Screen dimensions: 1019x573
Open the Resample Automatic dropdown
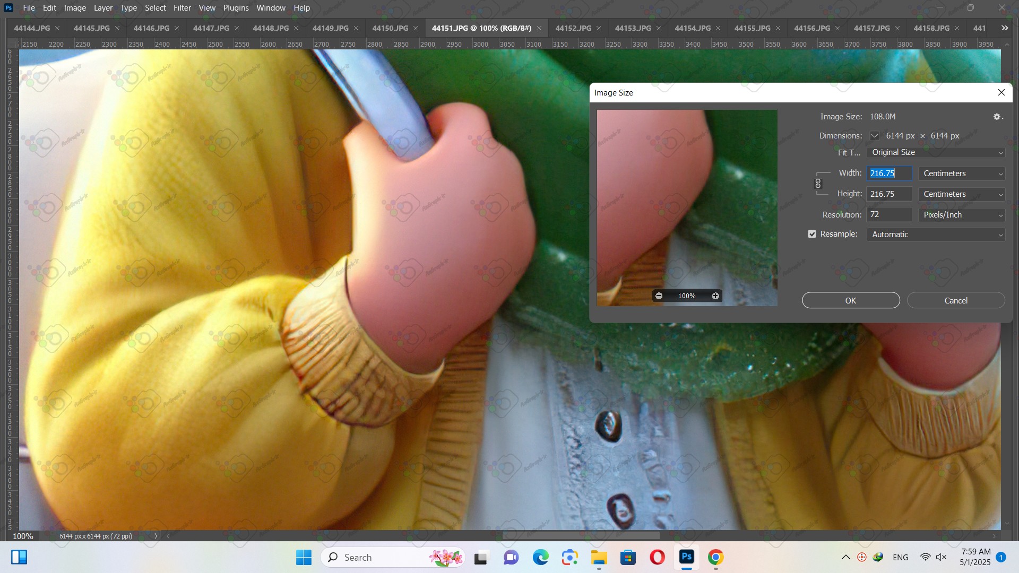(x=936, y=235)
